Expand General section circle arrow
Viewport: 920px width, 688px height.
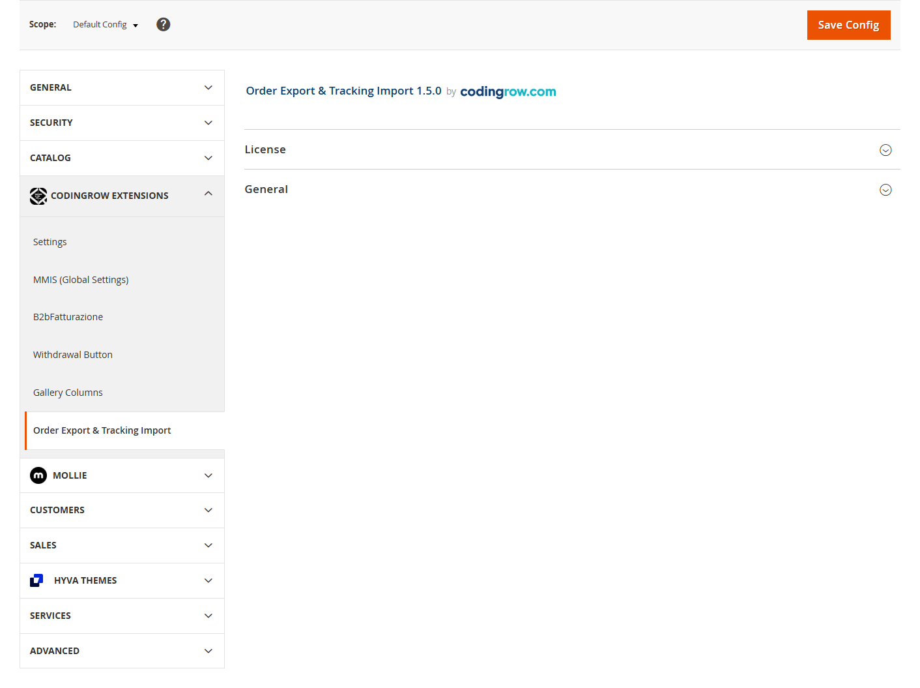point(885,190)
